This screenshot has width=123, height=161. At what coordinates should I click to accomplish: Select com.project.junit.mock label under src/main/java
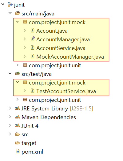tap(57, 22)
